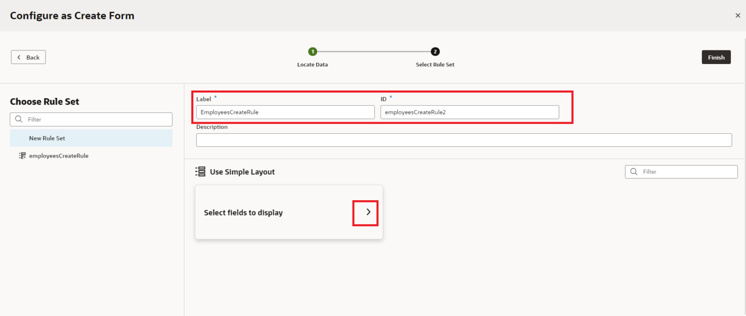Screen dimensions: 746x316
Task: Click the Back button
Action: click(x=28, y=57)
